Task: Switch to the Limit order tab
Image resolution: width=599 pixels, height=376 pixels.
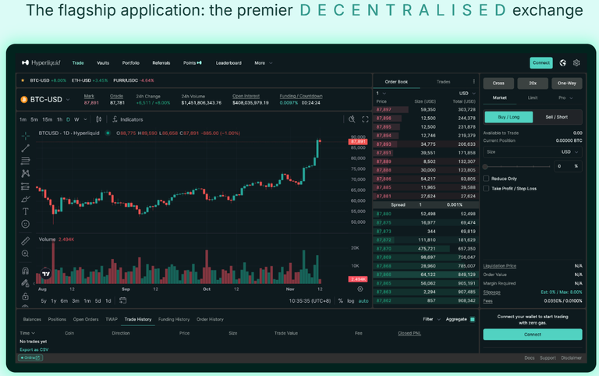Action: (x=533, y=98)
